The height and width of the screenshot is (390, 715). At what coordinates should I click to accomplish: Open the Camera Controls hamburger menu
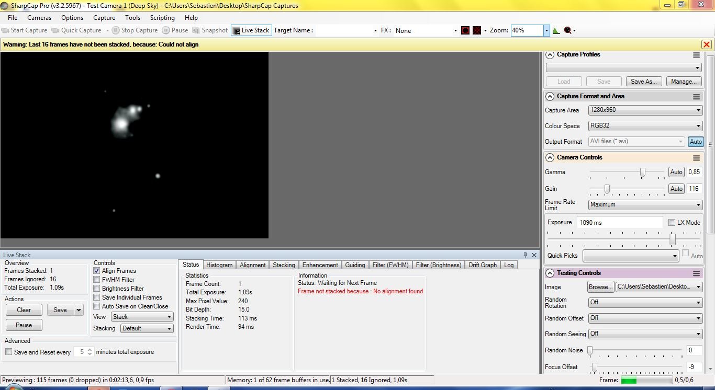696,158
